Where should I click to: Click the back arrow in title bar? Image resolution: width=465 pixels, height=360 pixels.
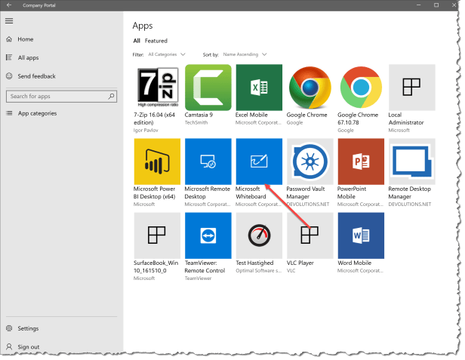9,5
